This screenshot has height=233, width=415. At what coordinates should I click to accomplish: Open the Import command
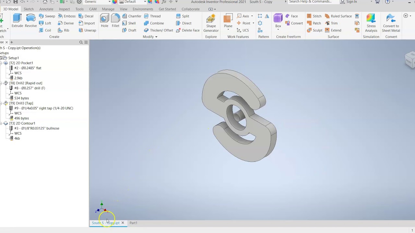pyautogui.click(x=87, y=23)
